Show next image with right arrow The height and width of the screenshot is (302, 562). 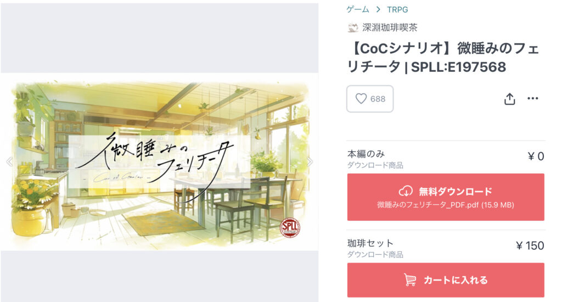point(310,162)
